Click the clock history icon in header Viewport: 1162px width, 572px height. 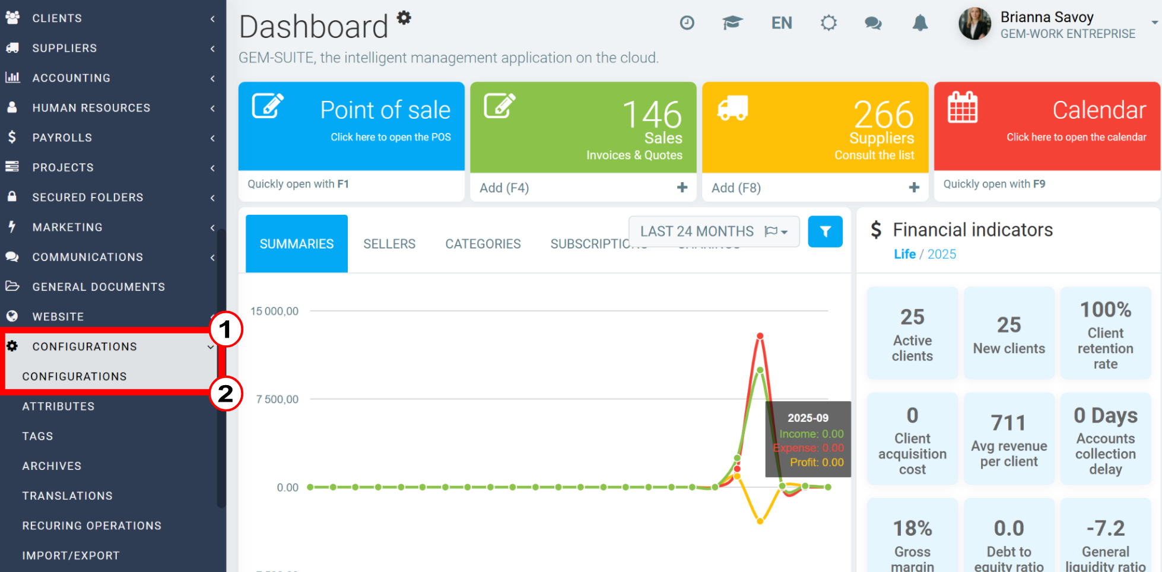tap(687, 23)
